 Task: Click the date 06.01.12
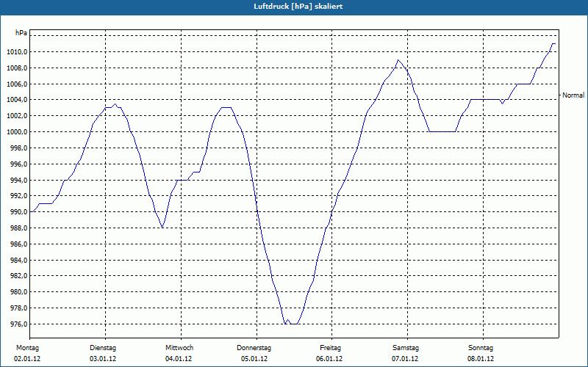pyautogui.click(x=329, y=359)
